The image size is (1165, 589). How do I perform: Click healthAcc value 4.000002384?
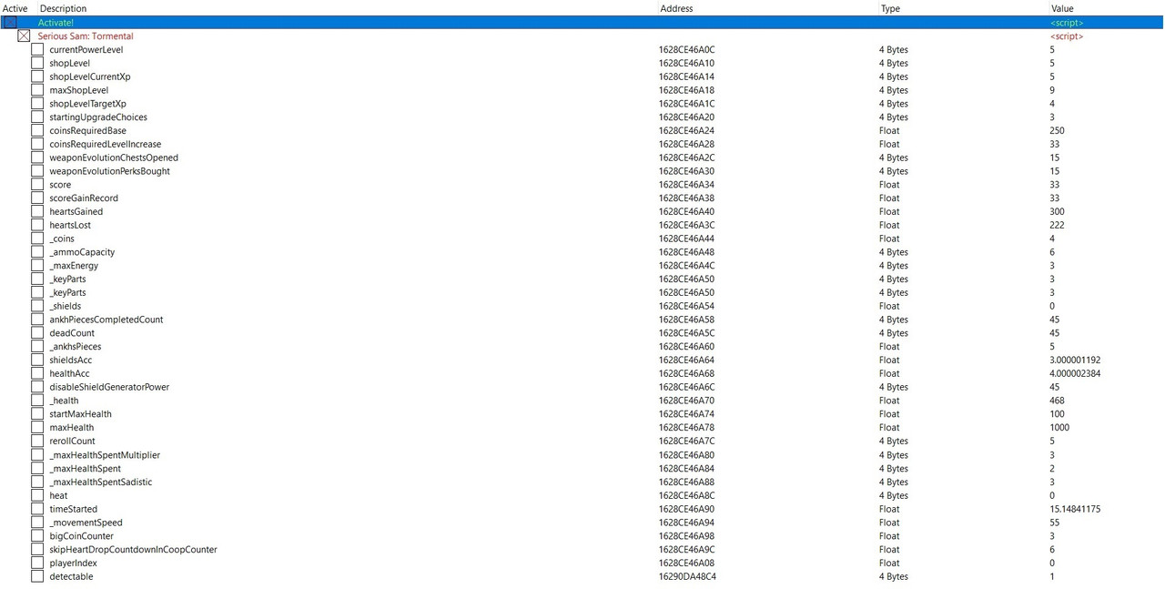(1075, 373)
